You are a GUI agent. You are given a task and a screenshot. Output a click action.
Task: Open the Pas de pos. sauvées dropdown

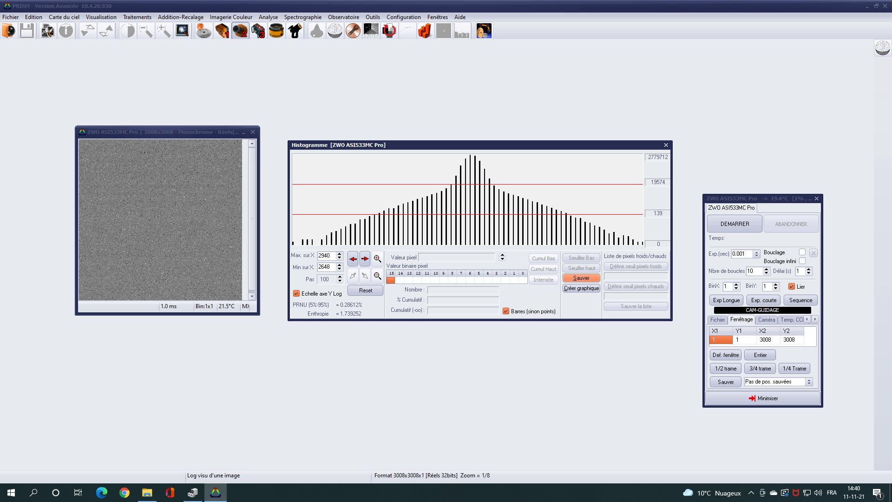[x=809, y=382]
